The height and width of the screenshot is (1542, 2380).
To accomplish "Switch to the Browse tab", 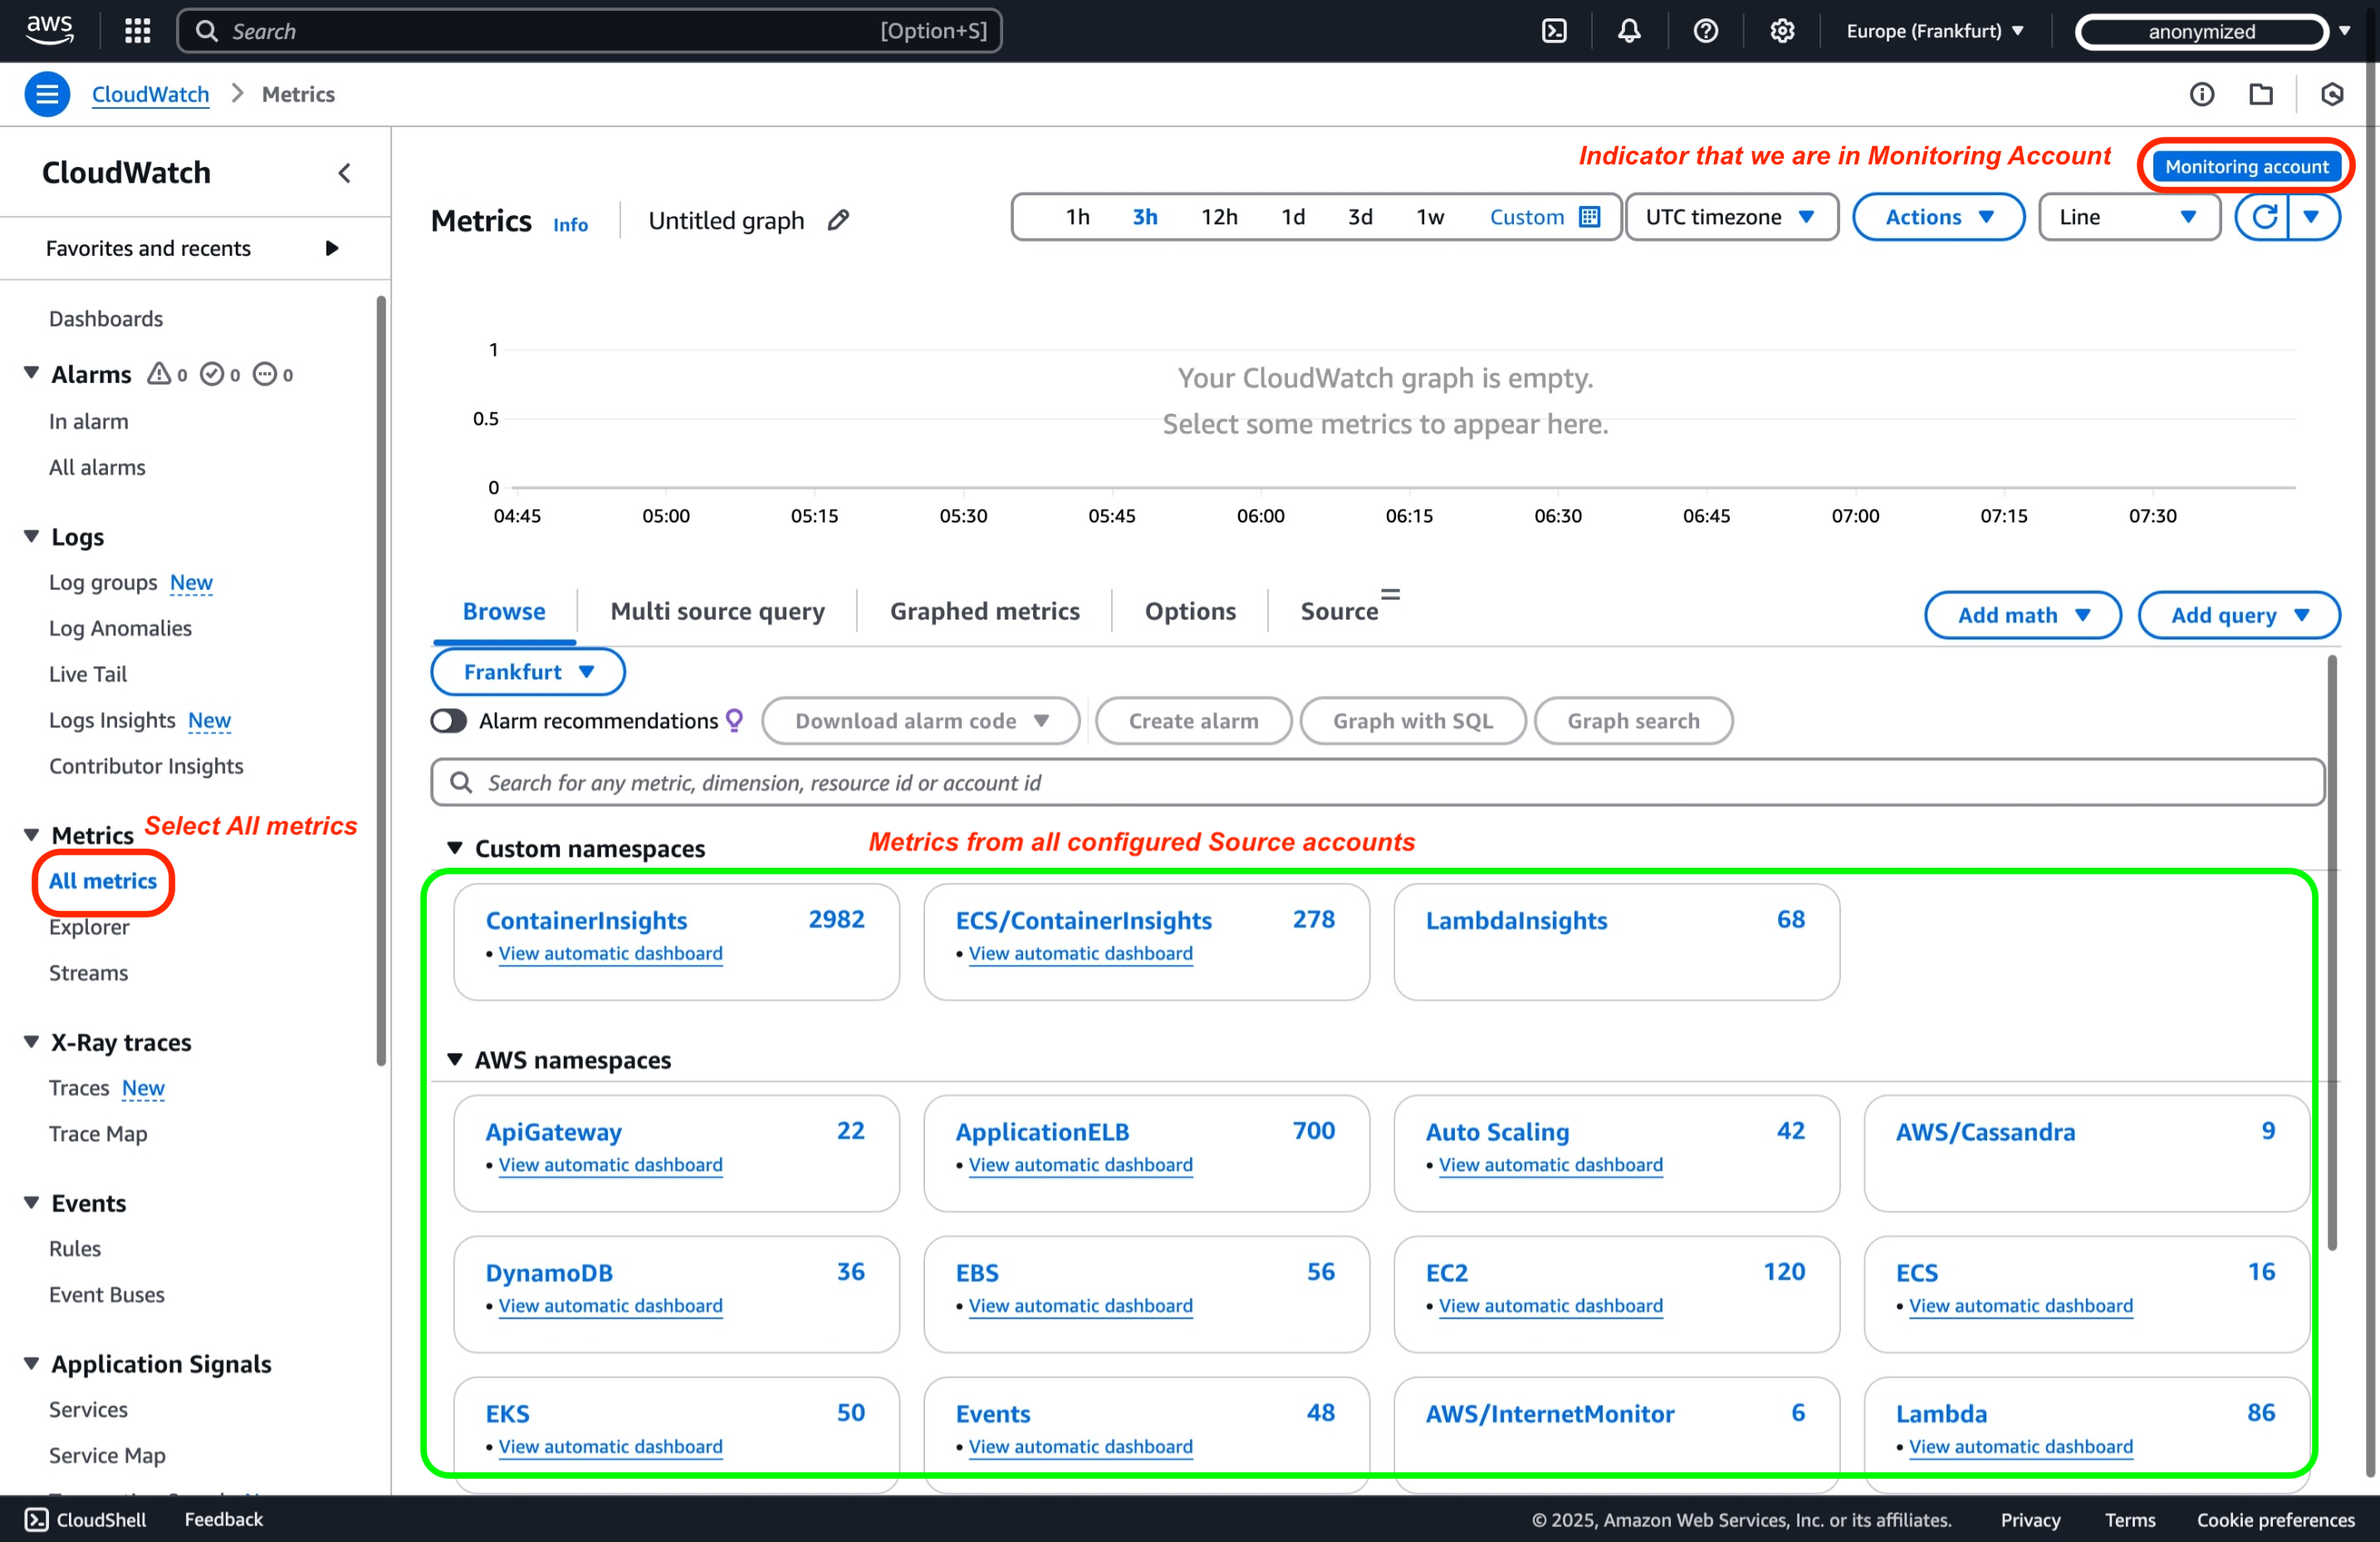I will (x=504, y=611).
